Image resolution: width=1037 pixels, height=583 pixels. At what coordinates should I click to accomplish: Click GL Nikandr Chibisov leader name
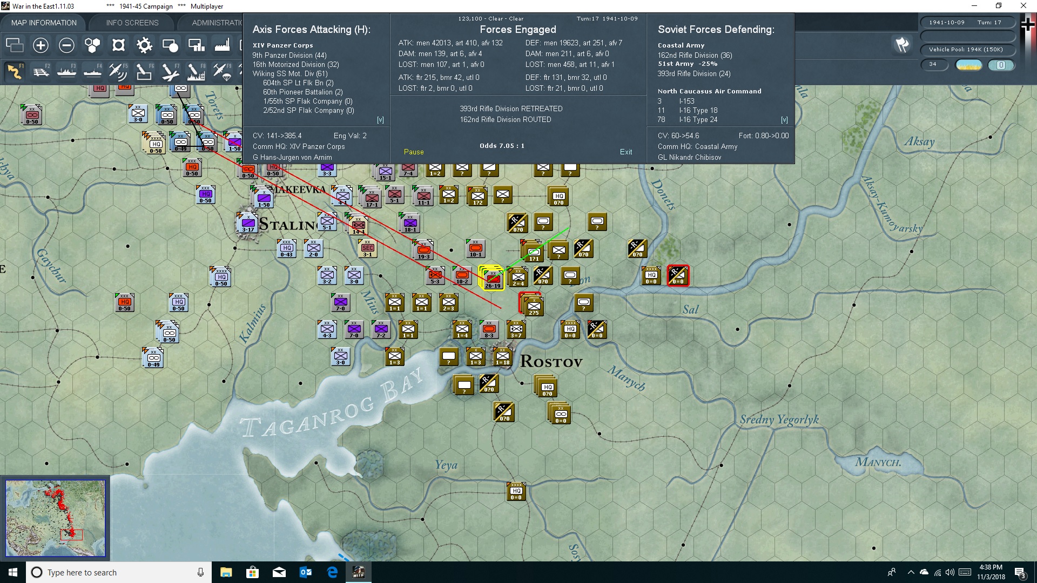[690, 158]
